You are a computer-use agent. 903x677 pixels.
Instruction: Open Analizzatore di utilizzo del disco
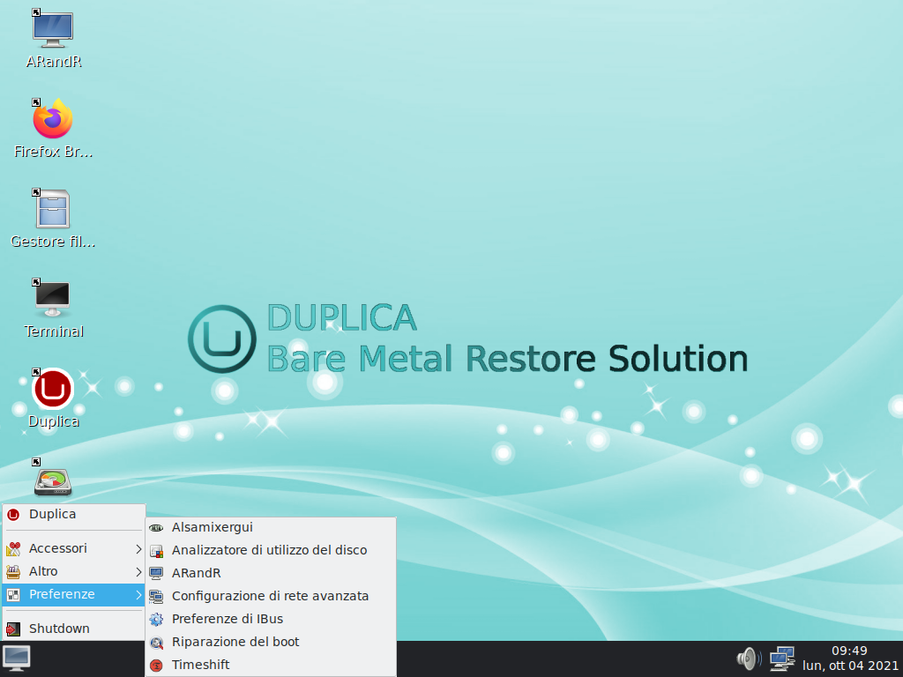pyautogui.click(x=269, y=550)
